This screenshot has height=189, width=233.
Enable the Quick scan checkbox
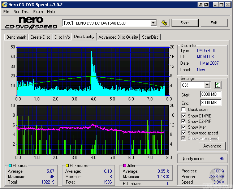click(184, 109)
